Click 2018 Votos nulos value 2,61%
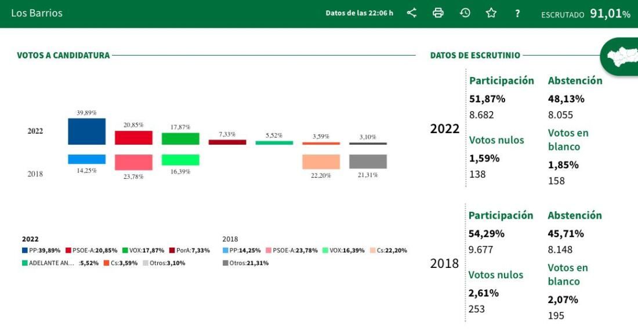638x335 pixels. 483,293
